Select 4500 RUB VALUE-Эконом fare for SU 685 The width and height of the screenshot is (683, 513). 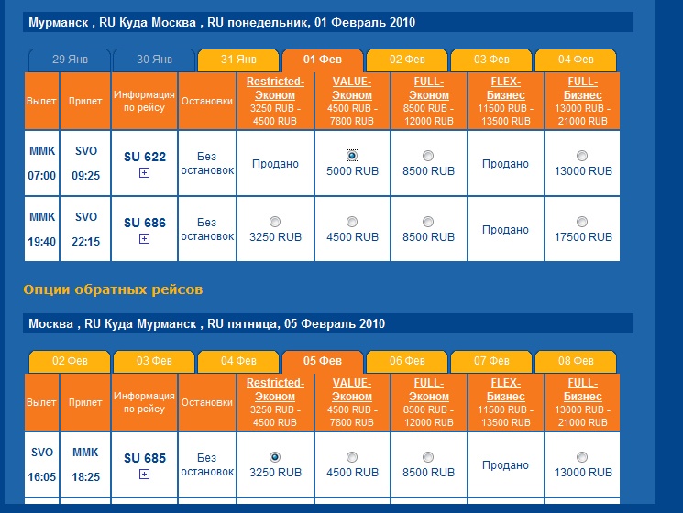coord(352,457)
